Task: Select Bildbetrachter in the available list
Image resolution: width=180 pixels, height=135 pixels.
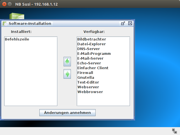Action: point(92,39)
